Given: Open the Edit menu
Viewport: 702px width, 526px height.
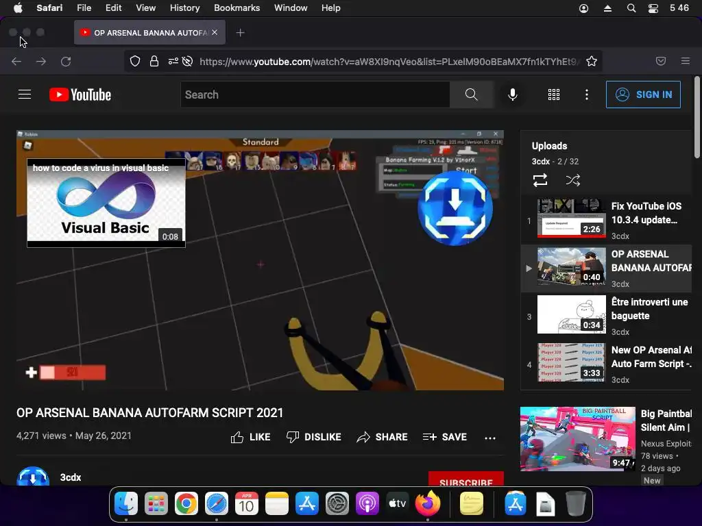Looking at the screenshot, I should (113, 8).
